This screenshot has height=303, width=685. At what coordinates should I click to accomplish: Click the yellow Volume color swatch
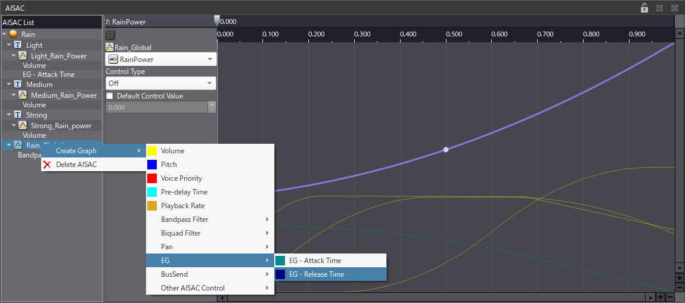coord(152,151)
